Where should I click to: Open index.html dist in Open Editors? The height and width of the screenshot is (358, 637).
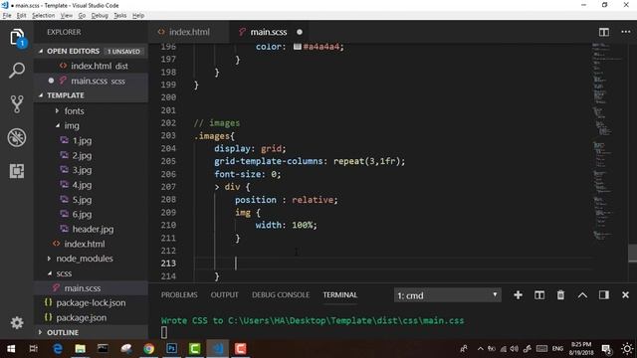(x=91, y=66)
